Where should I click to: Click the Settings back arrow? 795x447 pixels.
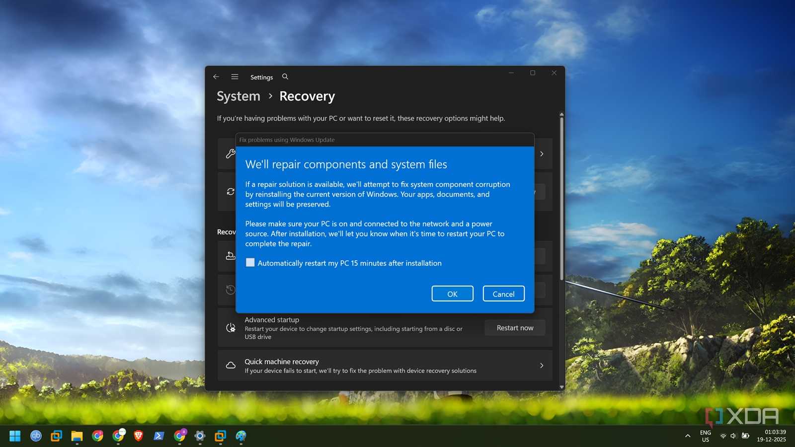click(216, 77)
